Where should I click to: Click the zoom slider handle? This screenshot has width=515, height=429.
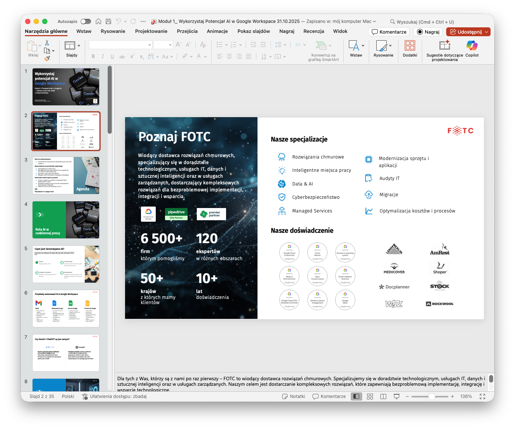[431, 396]
